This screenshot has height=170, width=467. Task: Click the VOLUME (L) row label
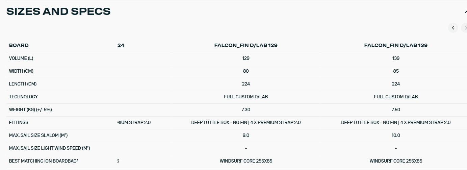(21, 58)
